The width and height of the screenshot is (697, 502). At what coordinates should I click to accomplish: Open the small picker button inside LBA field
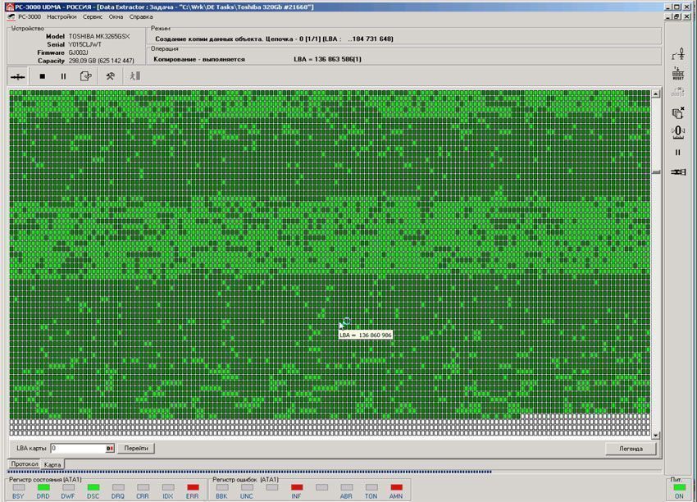(109, 449)
